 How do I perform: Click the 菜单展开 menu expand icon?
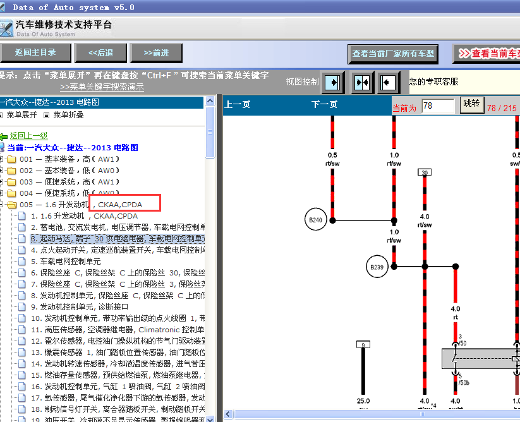[1, 116]
